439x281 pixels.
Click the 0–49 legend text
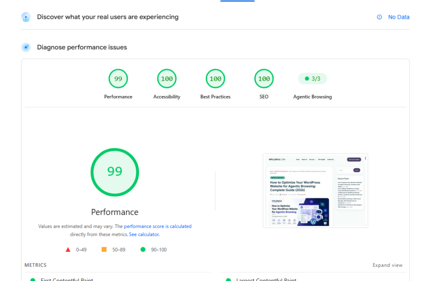[x=81, y=250]
